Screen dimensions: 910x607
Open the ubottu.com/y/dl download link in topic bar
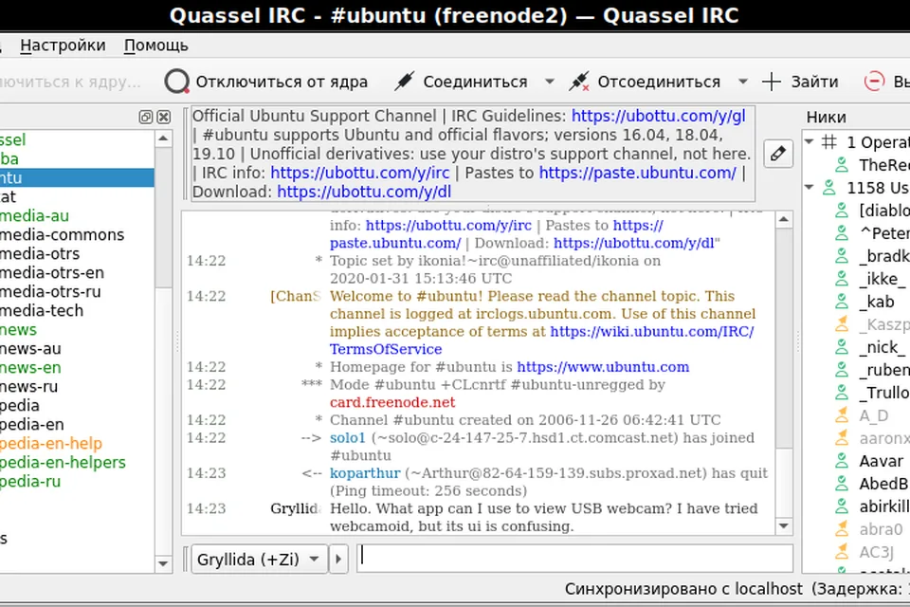(364, 192)
